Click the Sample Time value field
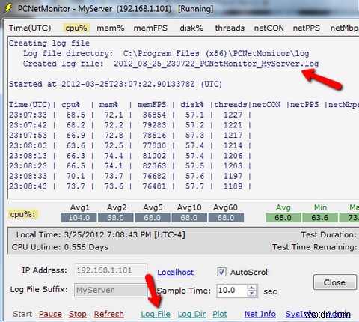Viewport: 359px width, 322px height. [x=232, y=291]
